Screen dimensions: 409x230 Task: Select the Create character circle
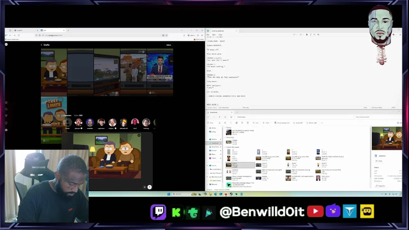point(67,122)
